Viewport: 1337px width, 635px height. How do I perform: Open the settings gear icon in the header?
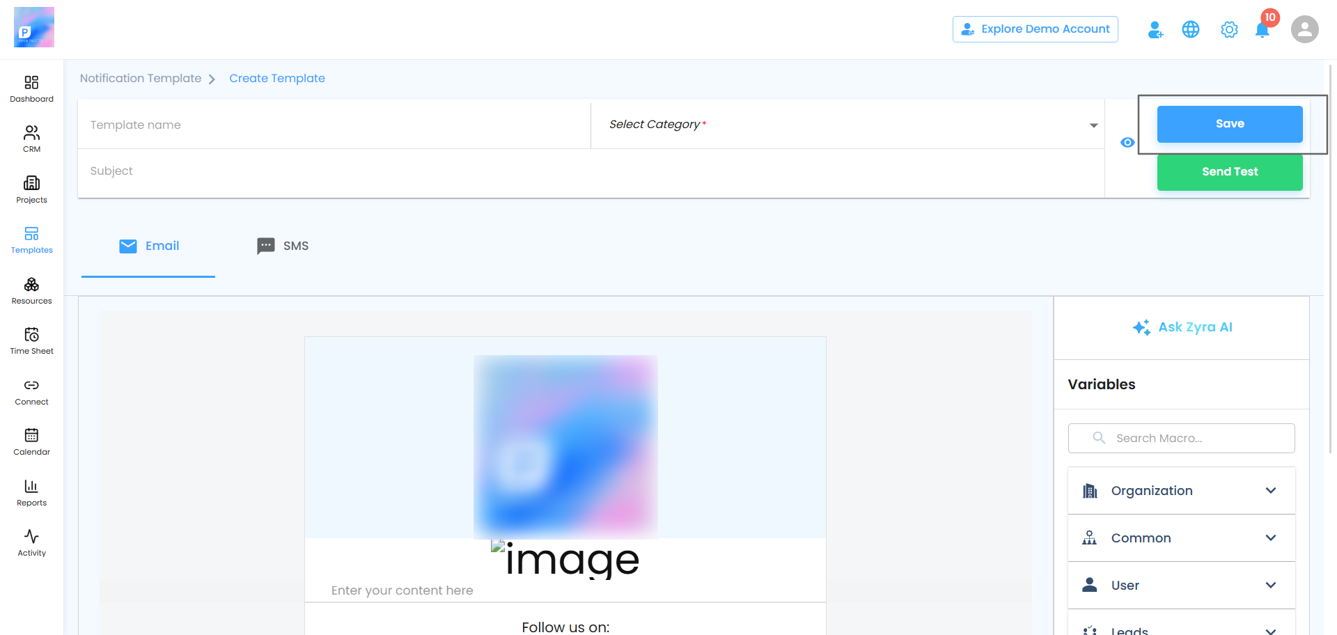1229,30
